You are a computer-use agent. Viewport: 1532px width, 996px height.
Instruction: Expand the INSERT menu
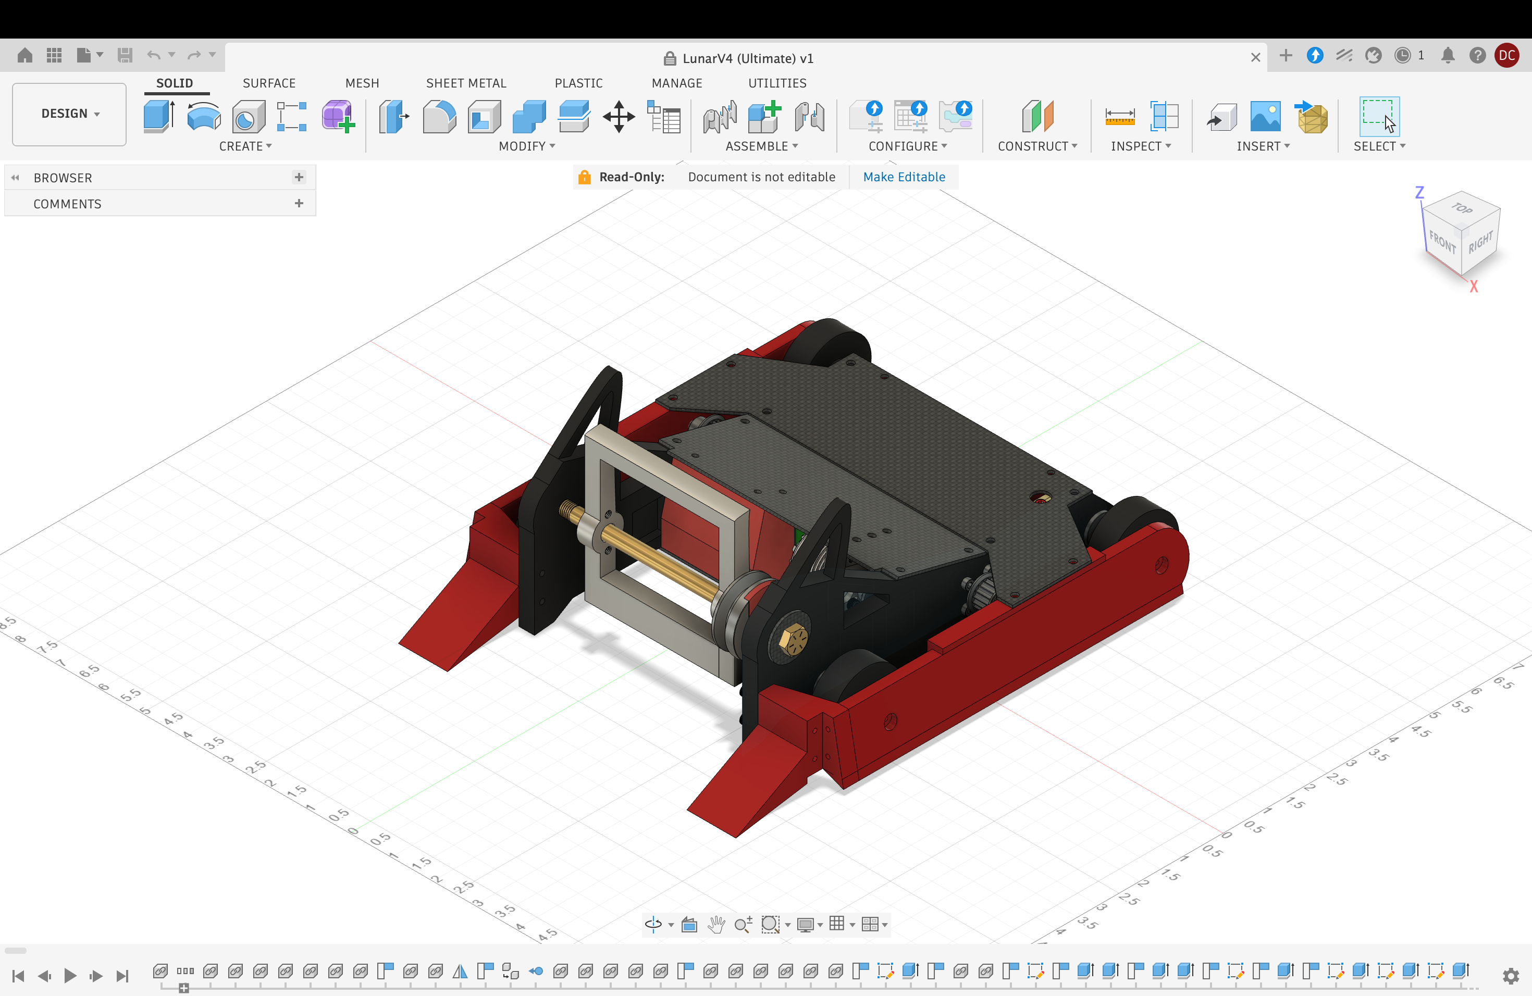(x=1263, y=146)
